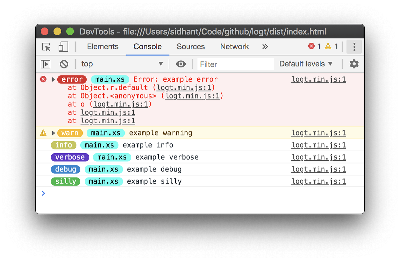Create a live expression with the eye icon
This screenshot has width=400, height=261.
click(x=181, y=64)
